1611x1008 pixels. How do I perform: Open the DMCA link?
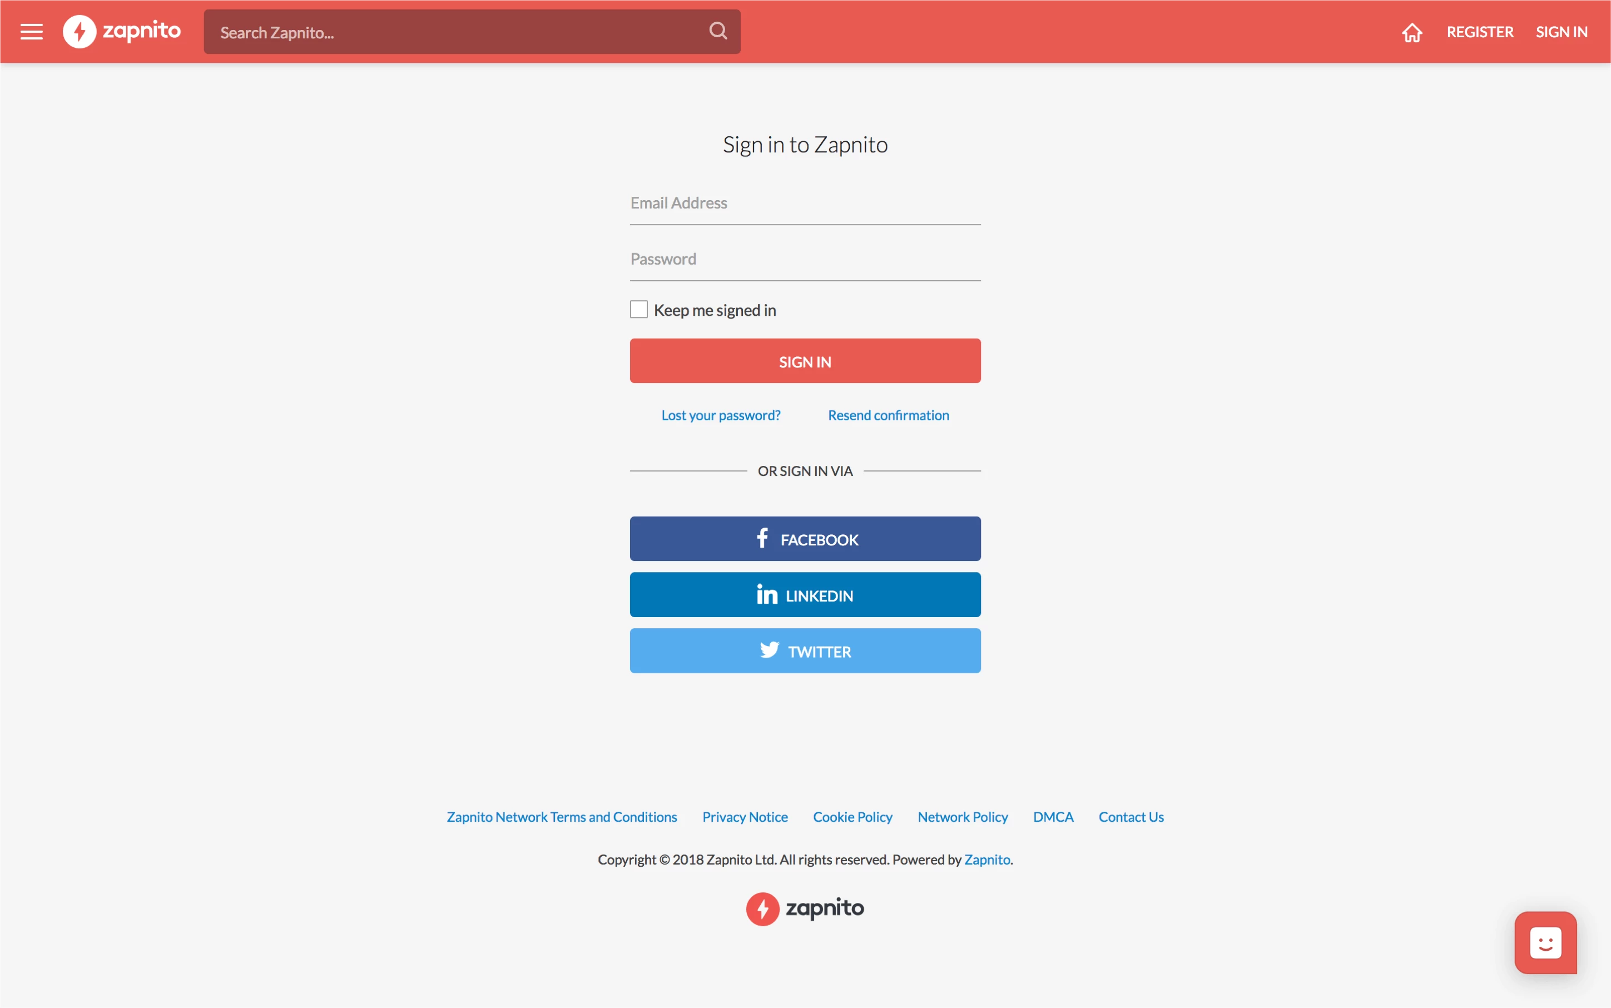[x=1053, y=817]
